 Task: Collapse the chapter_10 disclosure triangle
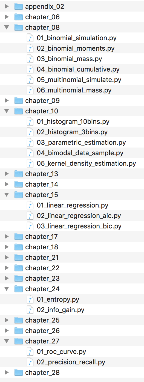[x=7, y=111]
